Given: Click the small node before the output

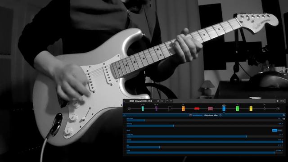Looking at the screenshot, I should point(265,108).
